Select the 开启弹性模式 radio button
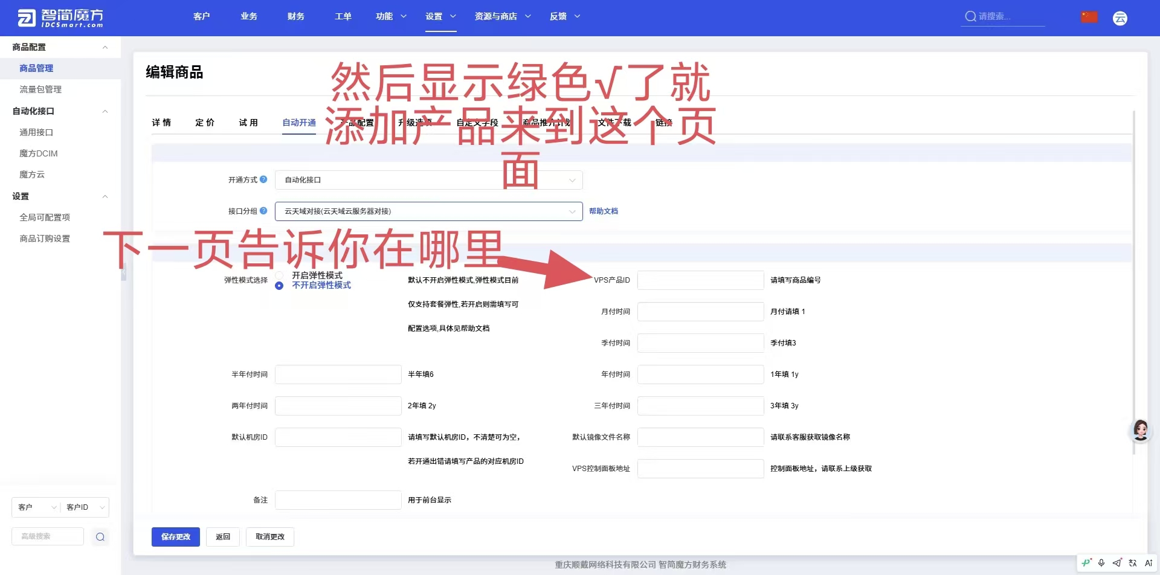Viewport: 1160px width, 575px height. point(279,275)
